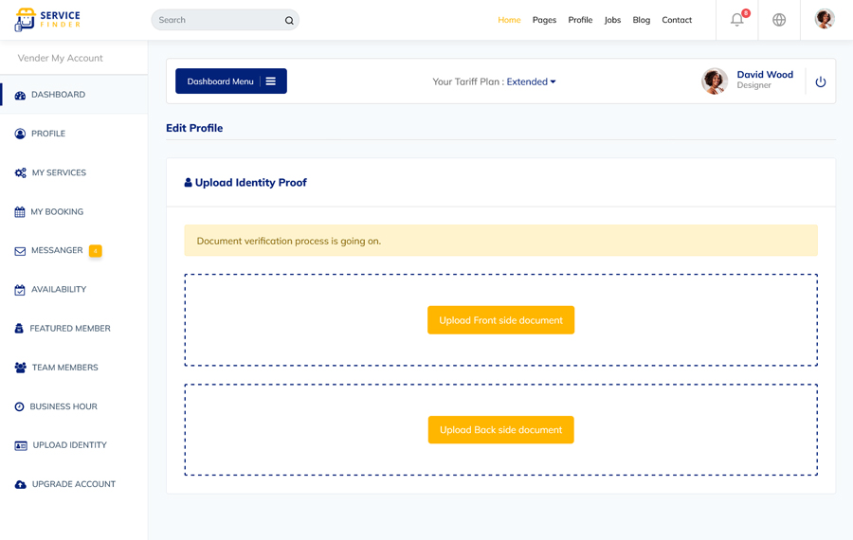Open the Jobs navigation menu

coord(612,20)
